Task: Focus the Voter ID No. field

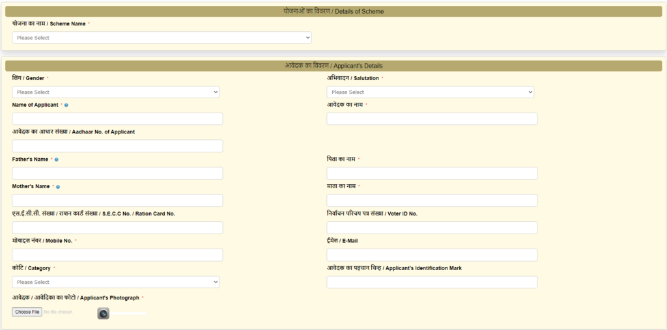Action: click(433, 228)
